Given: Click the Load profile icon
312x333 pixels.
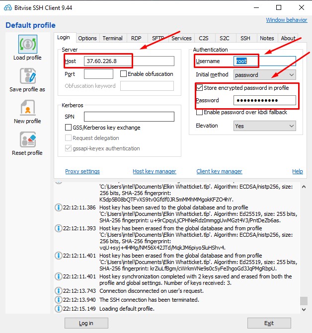Looking at the screenshot, I should tap(27, 44).
